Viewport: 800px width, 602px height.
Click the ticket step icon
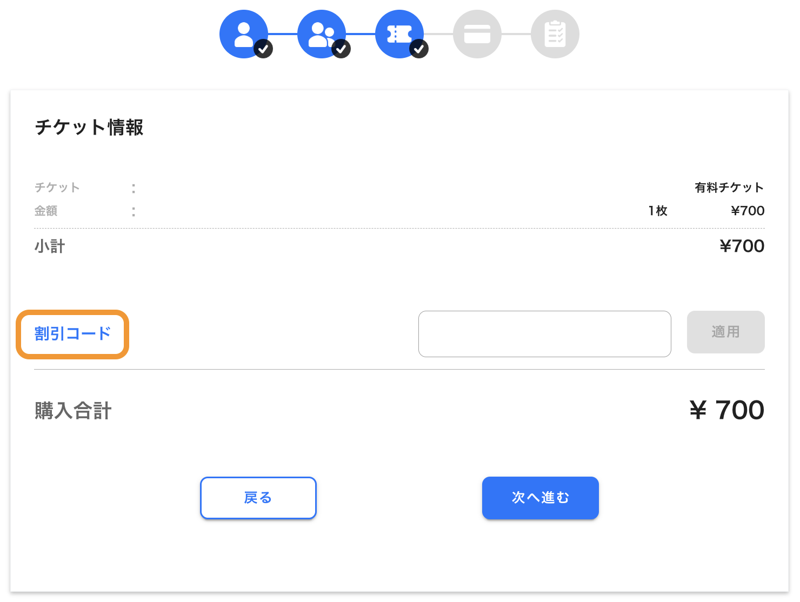[399, 34]
